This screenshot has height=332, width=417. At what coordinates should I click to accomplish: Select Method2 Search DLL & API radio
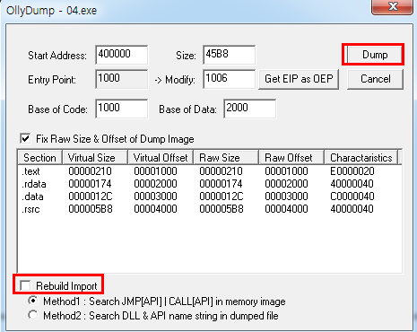[33, 315]
